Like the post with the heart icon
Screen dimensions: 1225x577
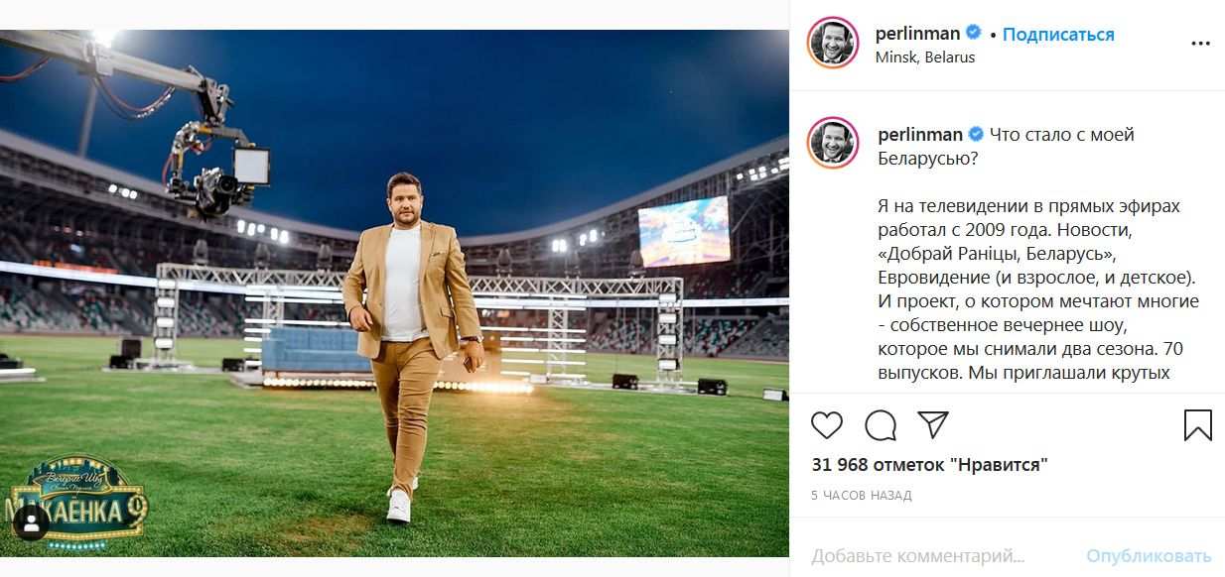tap(827, 425)
